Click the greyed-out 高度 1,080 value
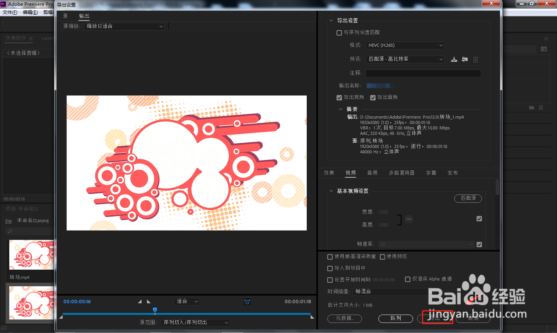The width and height of the screenshot is (557, 333). click(383, 225)
